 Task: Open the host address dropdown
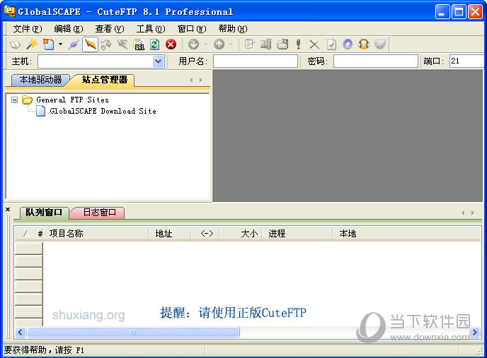tap(158, 61)
